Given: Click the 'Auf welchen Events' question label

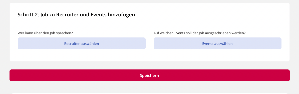Looking at the screenshot, I should [199, 33].
